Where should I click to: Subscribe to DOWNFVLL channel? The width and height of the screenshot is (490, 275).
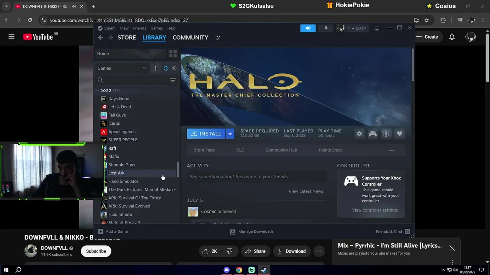click(x=96, y=251)
